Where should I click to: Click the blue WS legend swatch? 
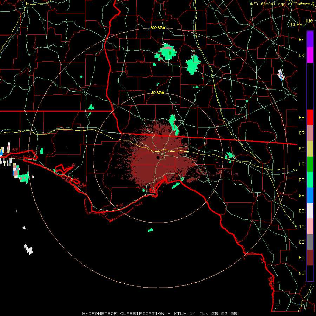[310, 195]
